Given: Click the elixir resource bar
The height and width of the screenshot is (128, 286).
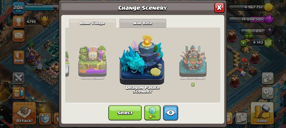Looking at the screenshot, I should 251,19.
